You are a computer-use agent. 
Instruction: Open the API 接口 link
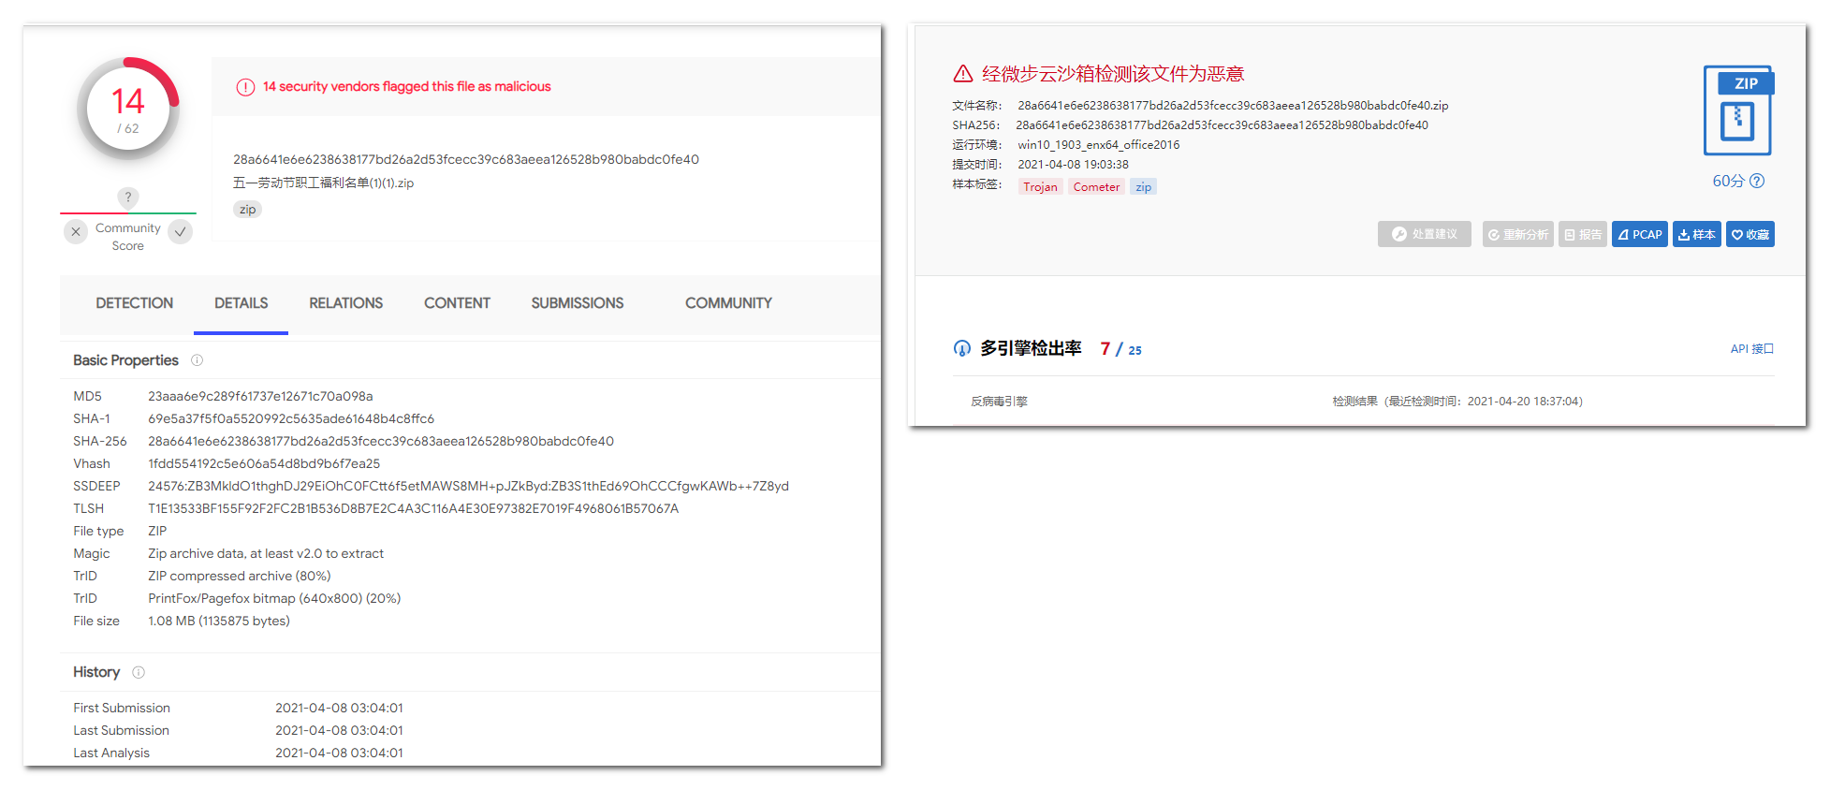point(1751,348)
